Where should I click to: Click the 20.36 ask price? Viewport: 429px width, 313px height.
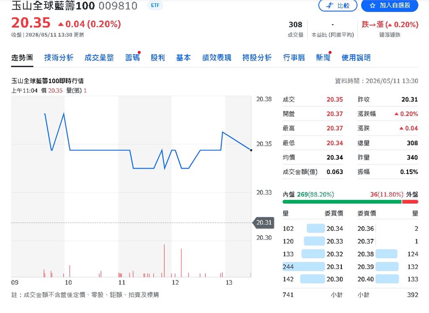pyautogui.click(x=365, y=228)
